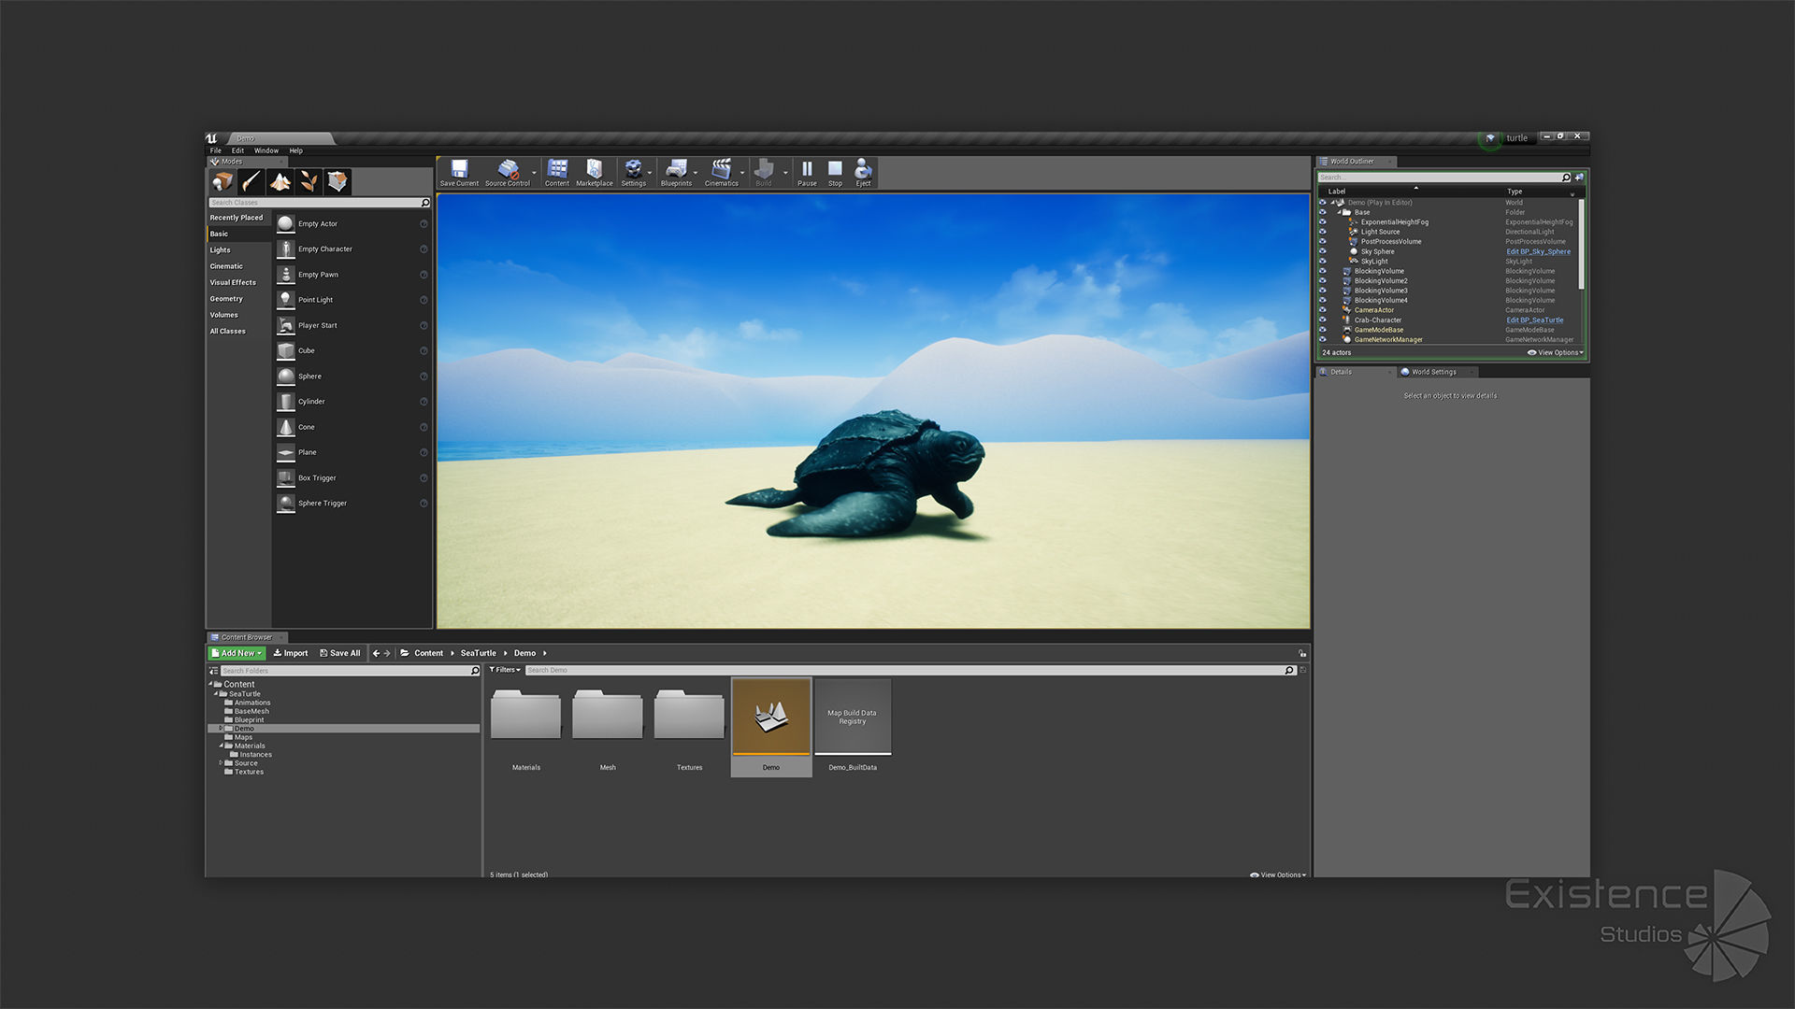Toggle the eye icon for Crab-Character

(x=1322, y=320)
